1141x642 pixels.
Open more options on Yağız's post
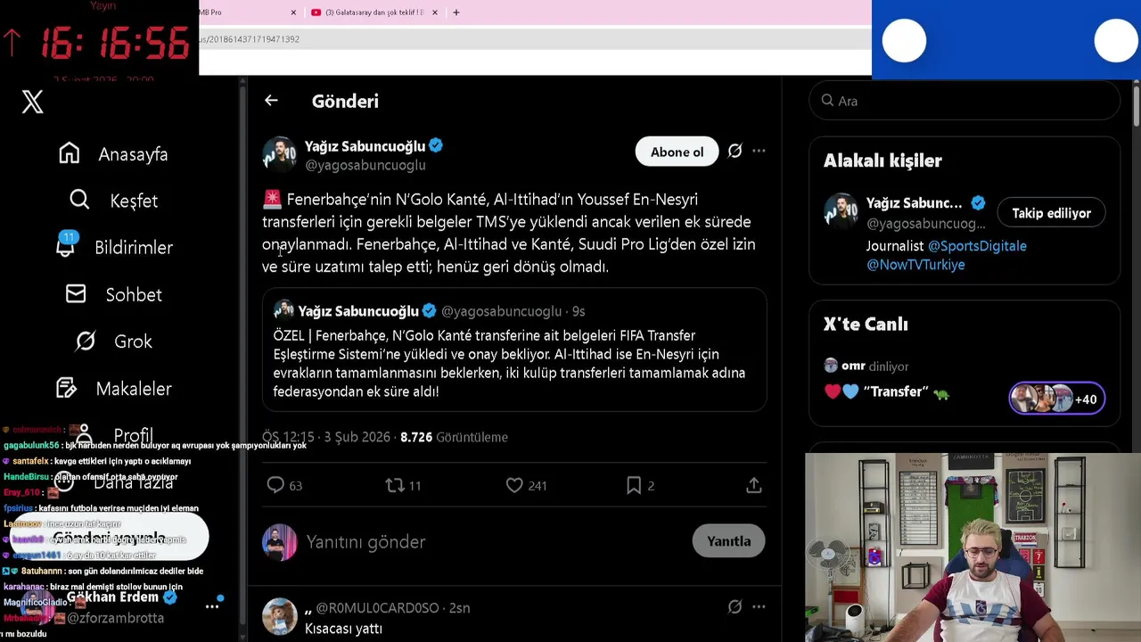759,152
